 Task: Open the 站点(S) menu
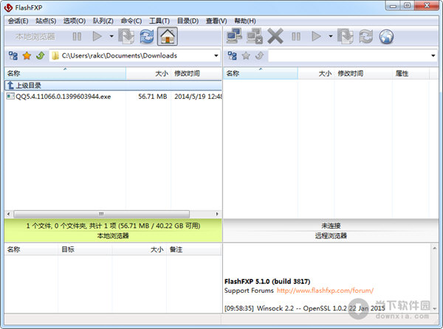(46, 21)
